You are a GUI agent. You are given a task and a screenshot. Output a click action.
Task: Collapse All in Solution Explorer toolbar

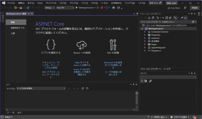(167, 18)
